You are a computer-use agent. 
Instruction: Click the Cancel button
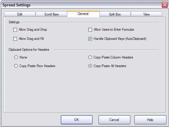(114, 120)
